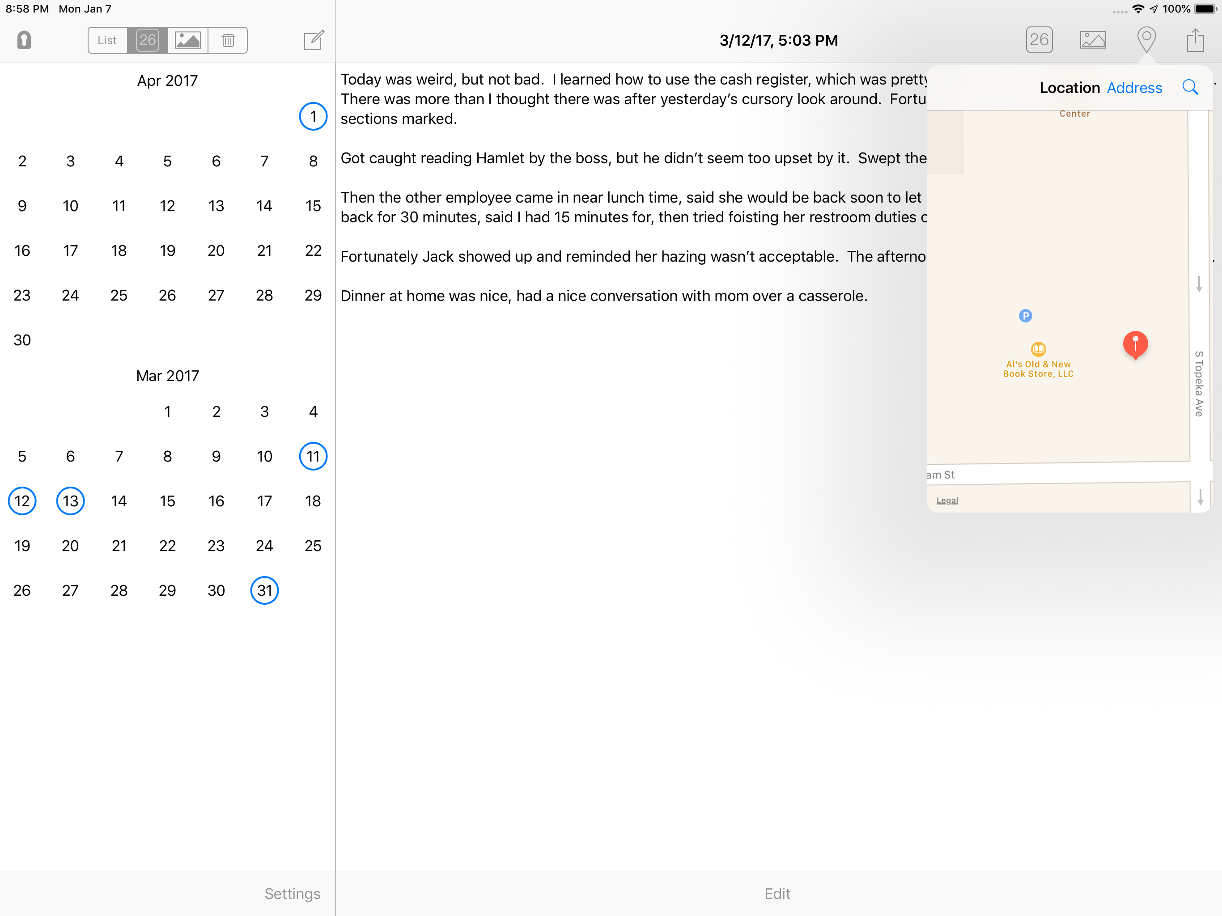Switch to the List view segment

(x=107, y=40)
